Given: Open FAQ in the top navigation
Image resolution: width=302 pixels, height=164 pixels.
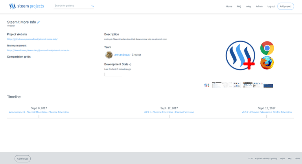Looking at the screenshot, I should [x=239, y=6].
